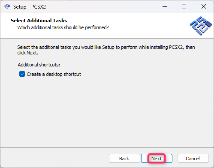Screen dimensions: 214x168
Task: Click empty title bar space before the minimize icon
Action: coord(103,6)
